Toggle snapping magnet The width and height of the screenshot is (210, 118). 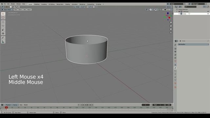click(x=87, y=7)
